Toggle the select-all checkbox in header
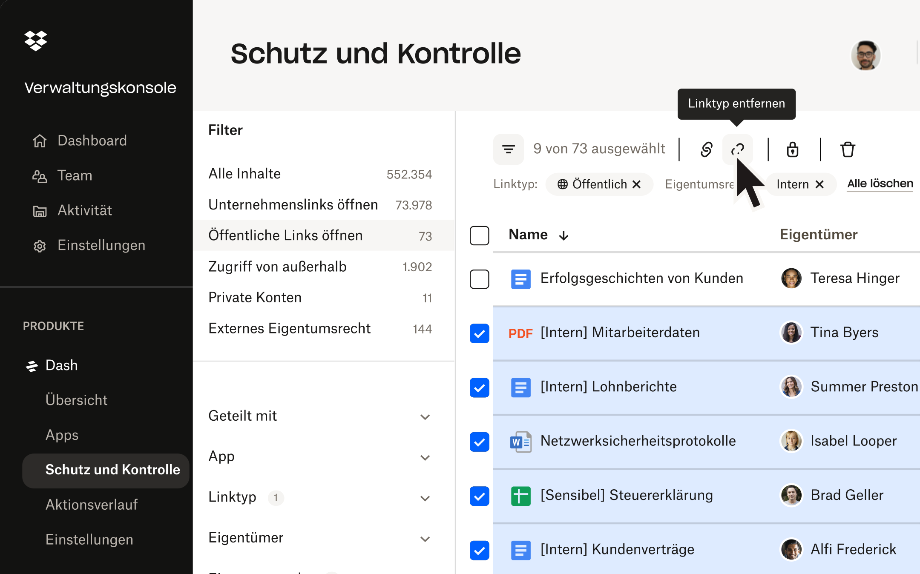 pyautogui.click(x=479, y=235)
